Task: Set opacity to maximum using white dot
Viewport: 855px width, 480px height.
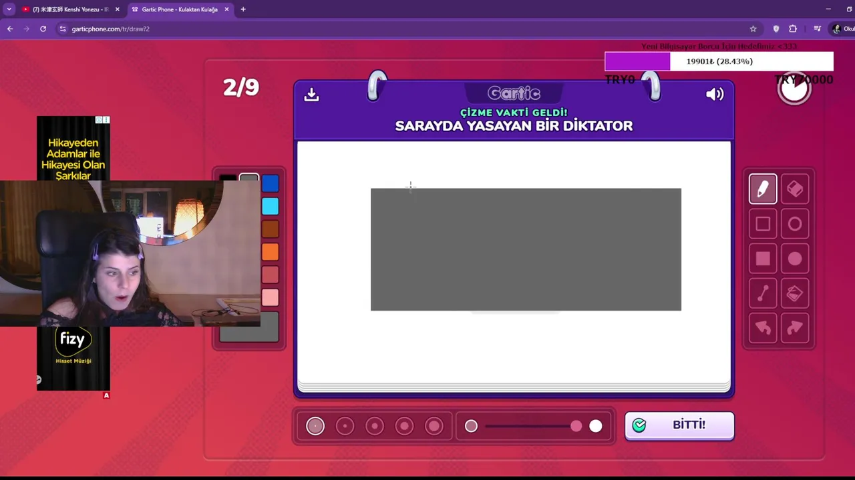Action: (x=596, y=426)
